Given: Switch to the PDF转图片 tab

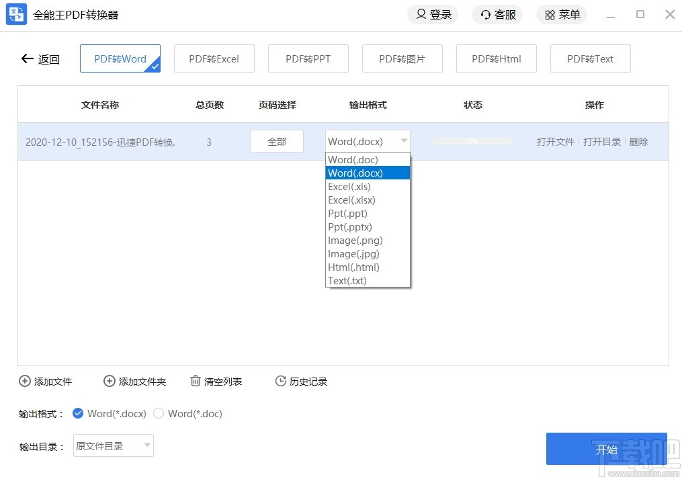Looking at the screenshot, I should (402, 58).
